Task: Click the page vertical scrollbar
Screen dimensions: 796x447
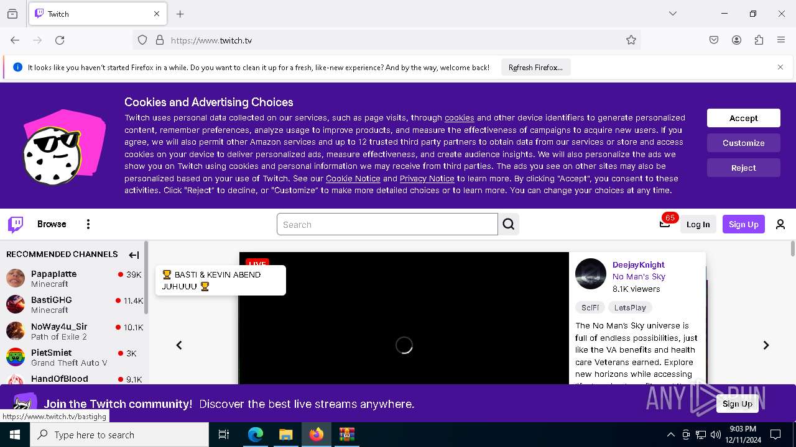Action: pos(792,248)
